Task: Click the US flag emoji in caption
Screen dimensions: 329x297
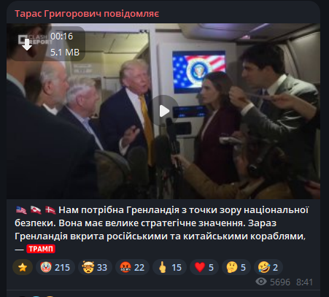Action: pos(21,210)
